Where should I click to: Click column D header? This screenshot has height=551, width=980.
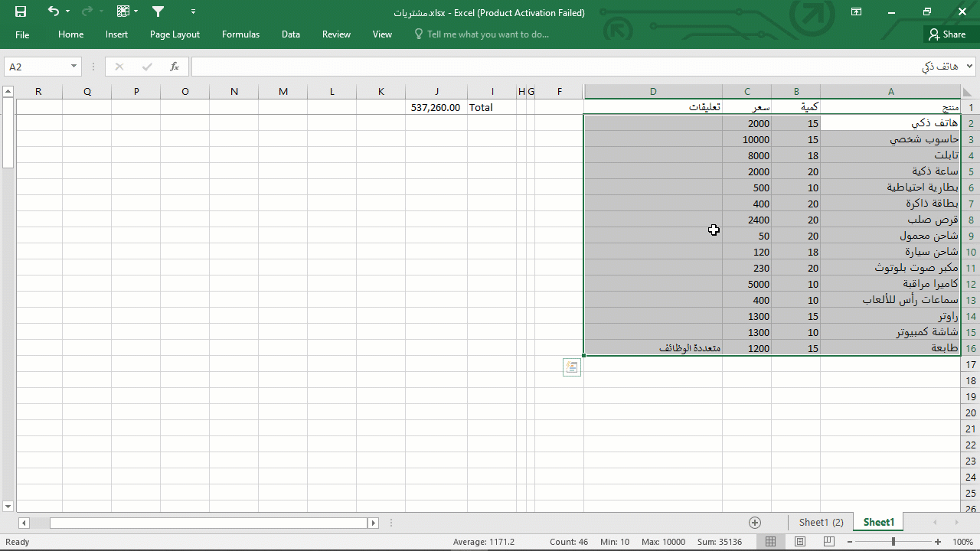pyautogui.click(x=653, y=92)
